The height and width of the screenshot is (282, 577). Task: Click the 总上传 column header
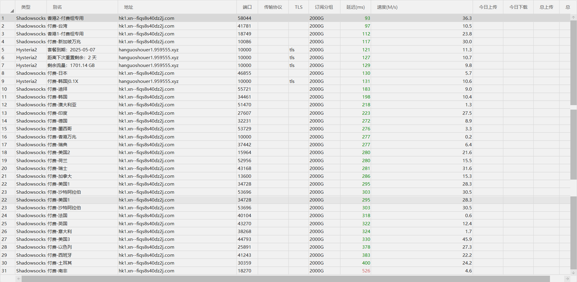546,7
